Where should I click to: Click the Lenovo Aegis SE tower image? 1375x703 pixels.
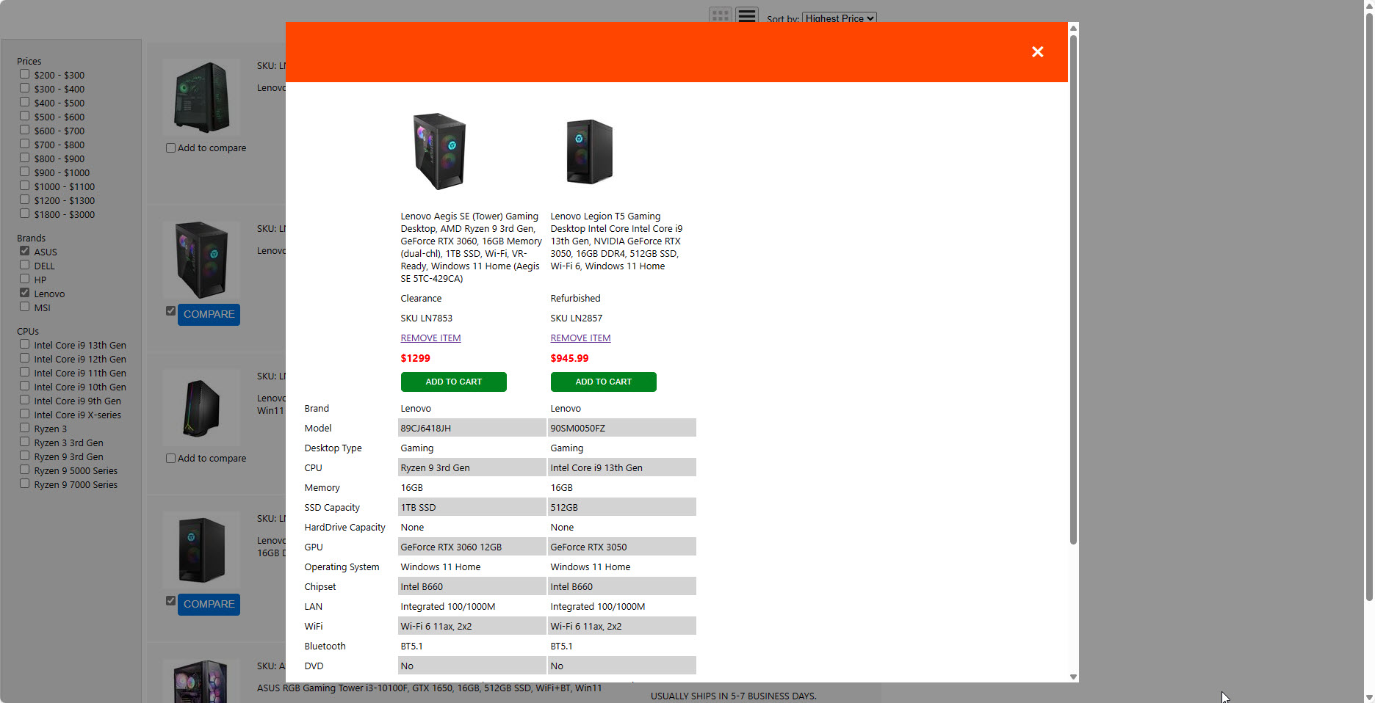click(x=439, y=151)
